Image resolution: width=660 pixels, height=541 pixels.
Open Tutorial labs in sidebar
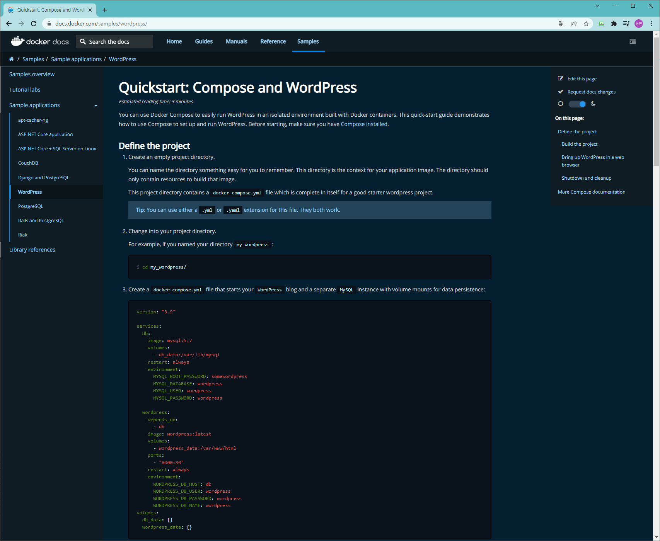coord(25,90)
